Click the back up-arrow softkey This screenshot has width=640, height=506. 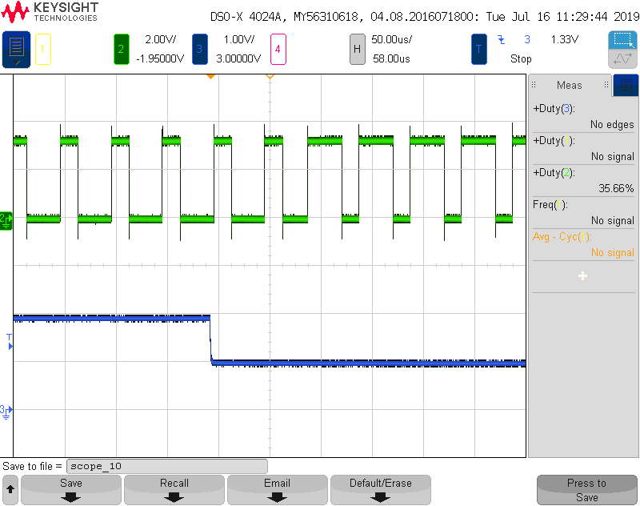click(10, 489)
